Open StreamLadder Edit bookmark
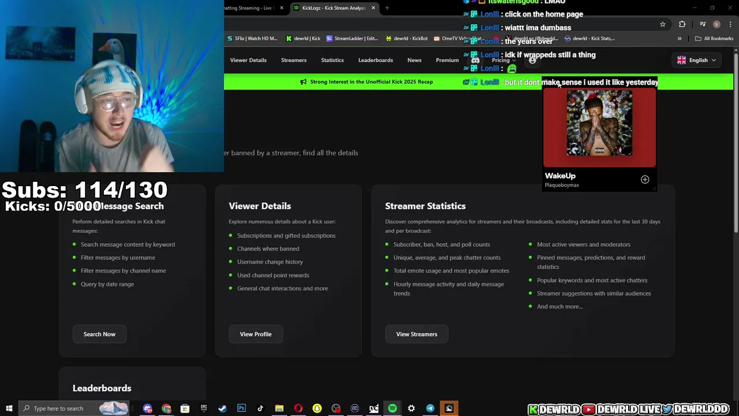Image resolution: width=739 pixels, height=416 pixels. point(352,39)
